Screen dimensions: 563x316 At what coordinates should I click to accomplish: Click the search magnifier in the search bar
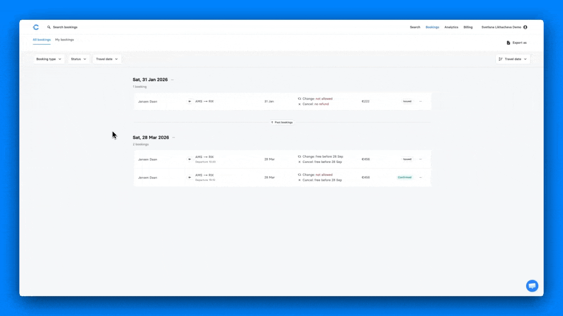pos(48,27)
